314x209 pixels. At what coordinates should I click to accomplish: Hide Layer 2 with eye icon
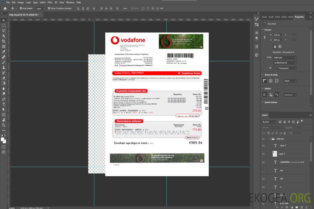(263, 146)
